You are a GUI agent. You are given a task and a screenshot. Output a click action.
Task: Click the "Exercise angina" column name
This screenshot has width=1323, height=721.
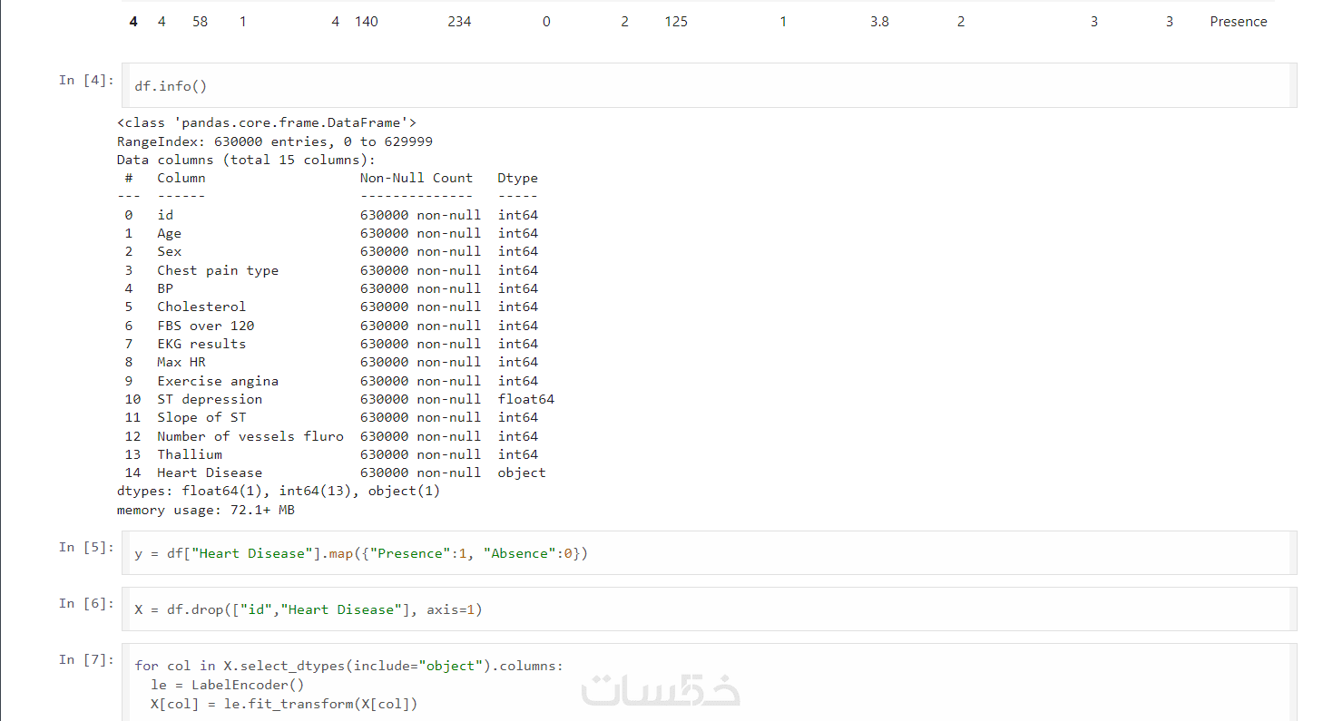click(218, 381)
